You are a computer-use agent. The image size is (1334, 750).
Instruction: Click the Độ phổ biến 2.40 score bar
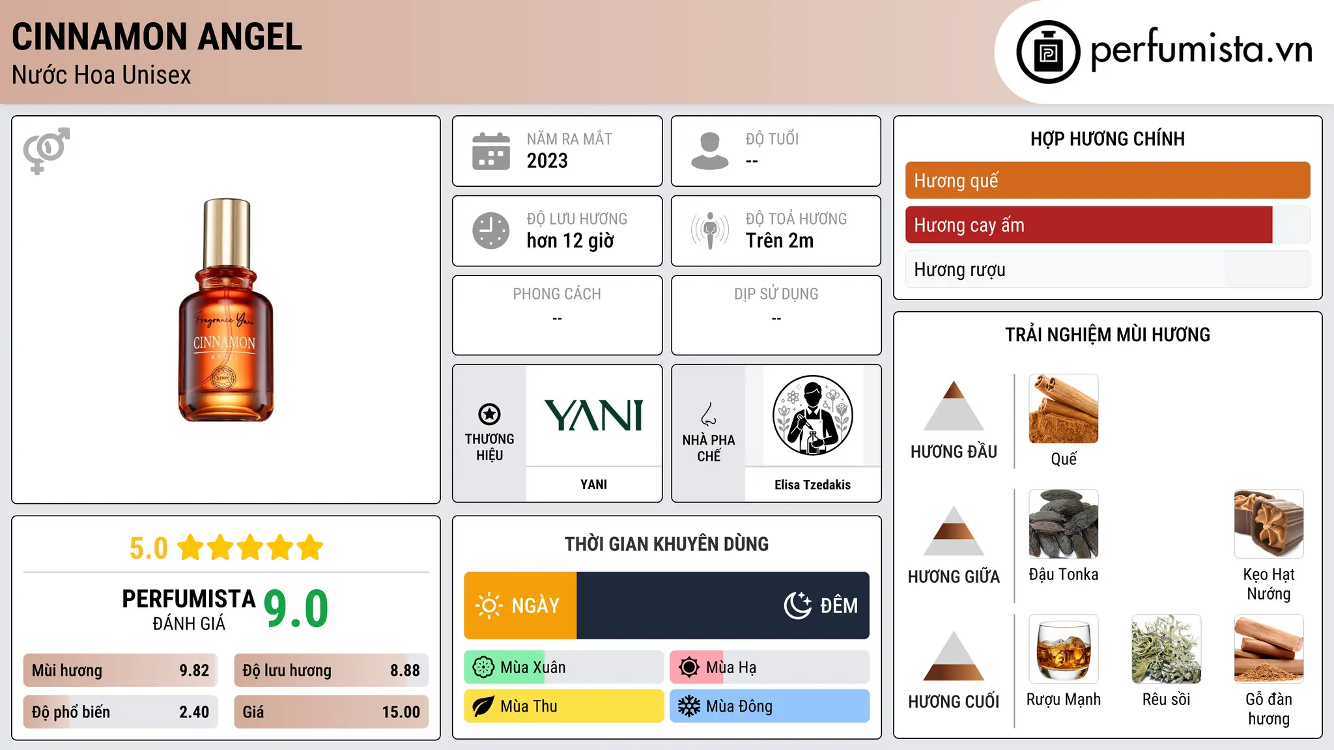pos(121,712)
